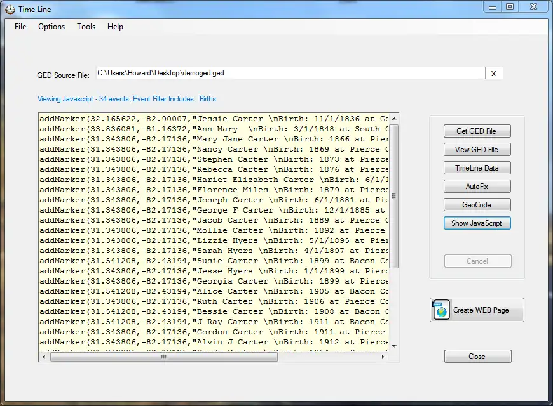
Task: Select the Bessie Carter line
Action: (214, 311)
